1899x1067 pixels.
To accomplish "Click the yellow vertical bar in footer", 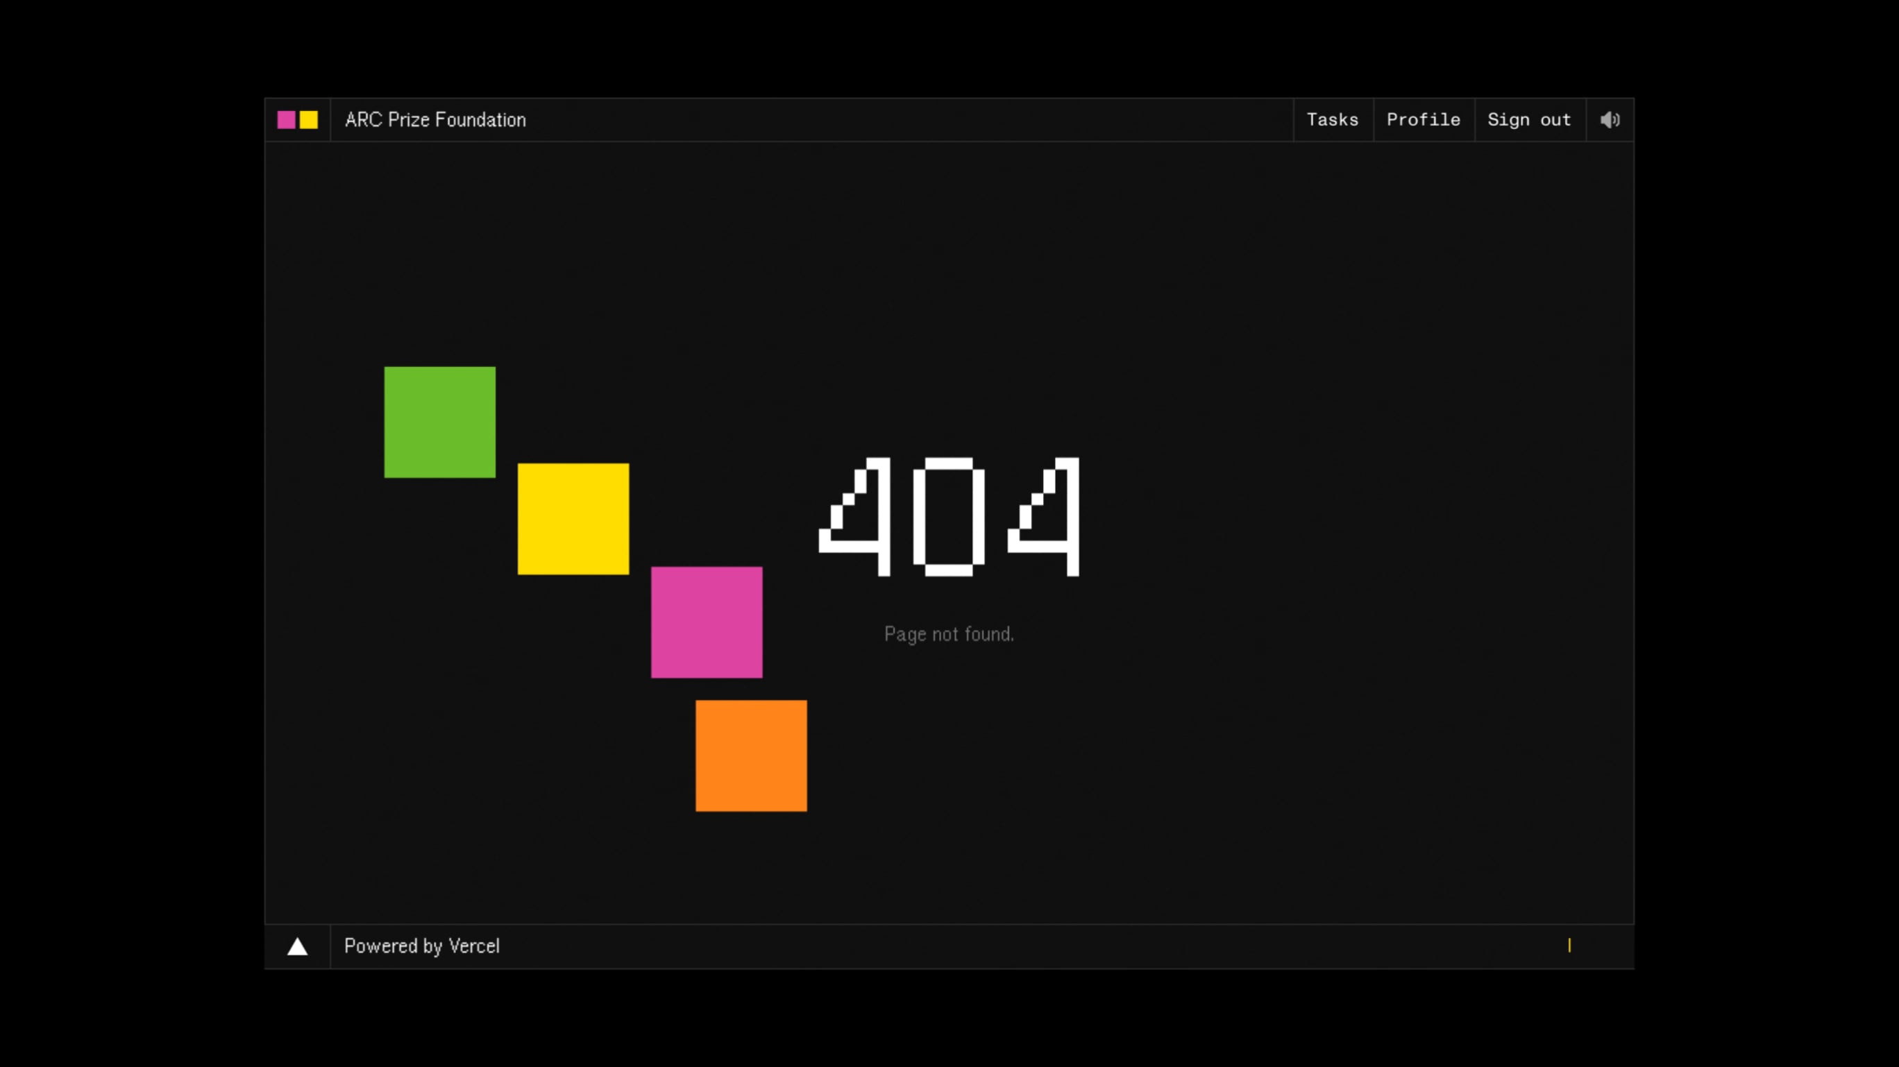I will point(1569,946).
